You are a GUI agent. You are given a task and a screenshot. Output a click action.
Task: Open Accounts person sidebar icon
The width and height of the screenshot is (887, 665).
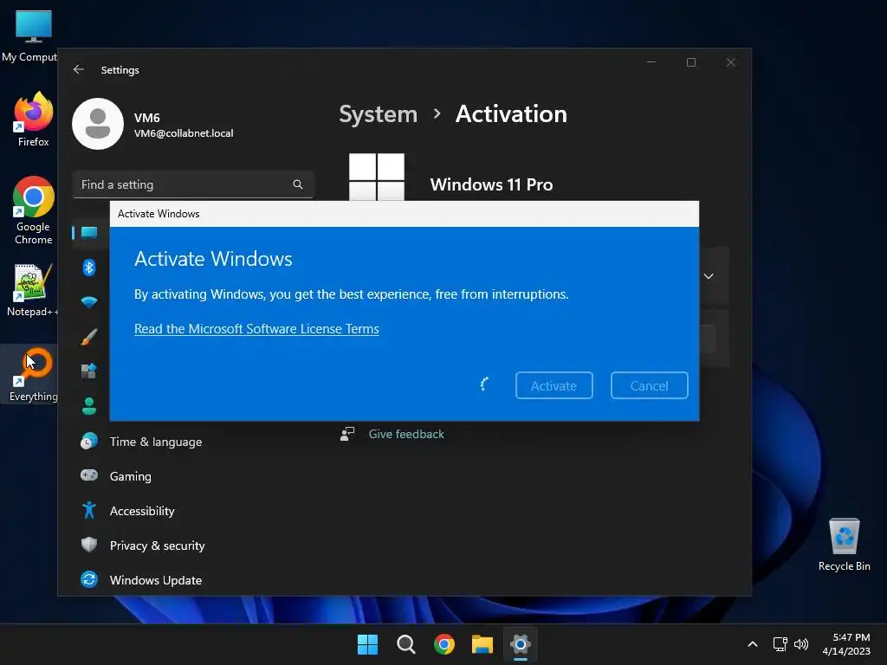(89, 405)
